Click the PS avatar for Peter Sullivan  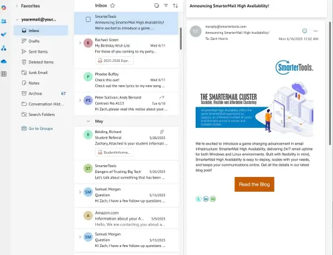[x=88, y=101]
